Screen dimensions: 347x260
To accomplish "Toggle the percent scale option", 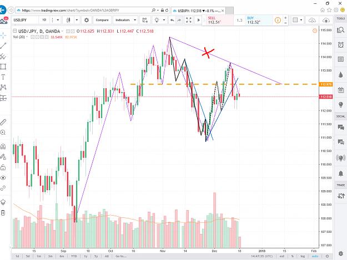I will point(293,256).
